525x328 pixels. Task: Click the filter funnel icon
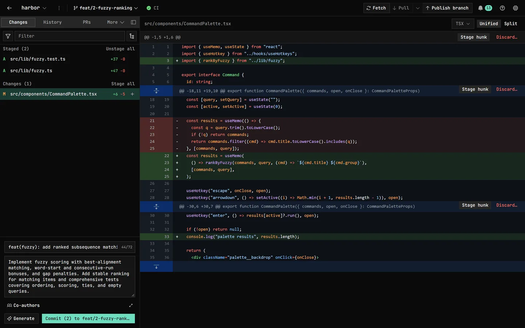[x=8, y=36]
